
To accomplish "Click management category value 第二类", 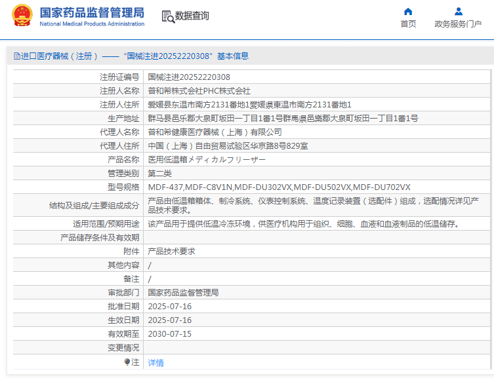I will click(159, 174).
